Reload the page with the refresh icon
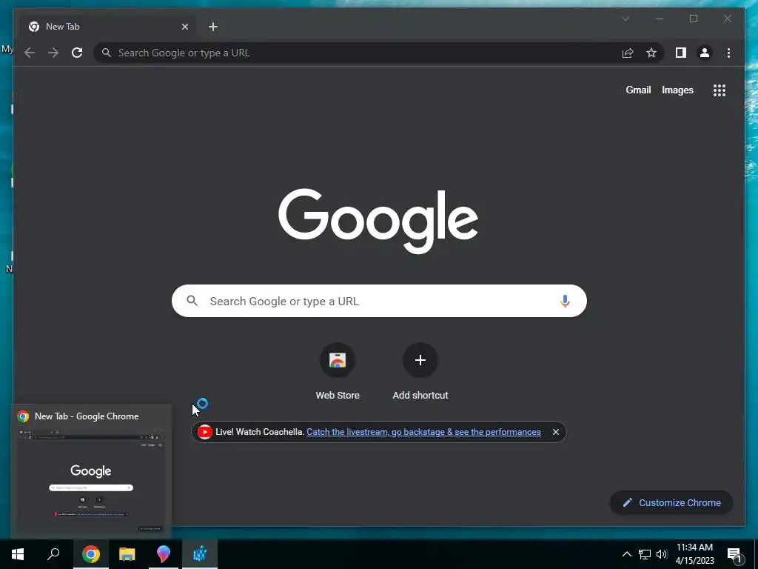Screen dimensions: 758x569 tap(77, 53)
